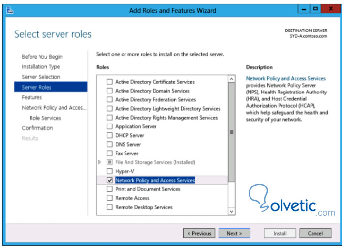Check the DHCP Server role
The height and width of the screenshot is (248, 344).
tap(109, 135)
